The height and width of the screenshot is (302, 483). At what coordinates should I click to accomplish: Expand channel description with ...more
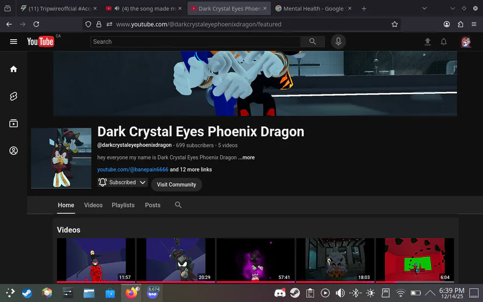246,158
